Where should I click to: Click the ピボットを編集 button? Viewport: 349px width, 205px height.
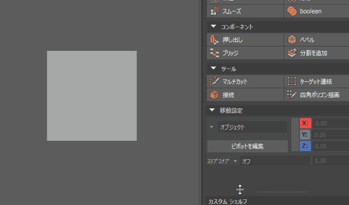[247, 146]
